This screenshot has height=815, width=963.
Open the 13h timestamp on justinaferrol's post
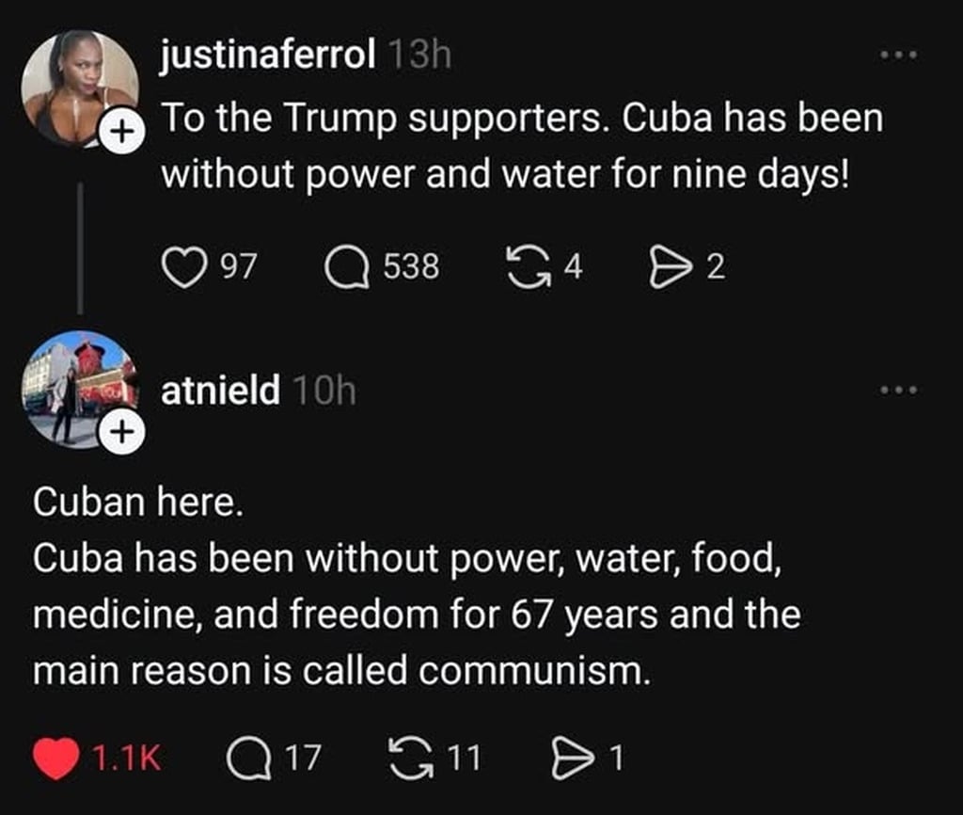coord(418,56)
